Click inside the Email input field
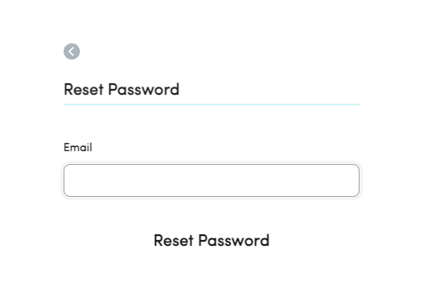 tap(211, 180)
